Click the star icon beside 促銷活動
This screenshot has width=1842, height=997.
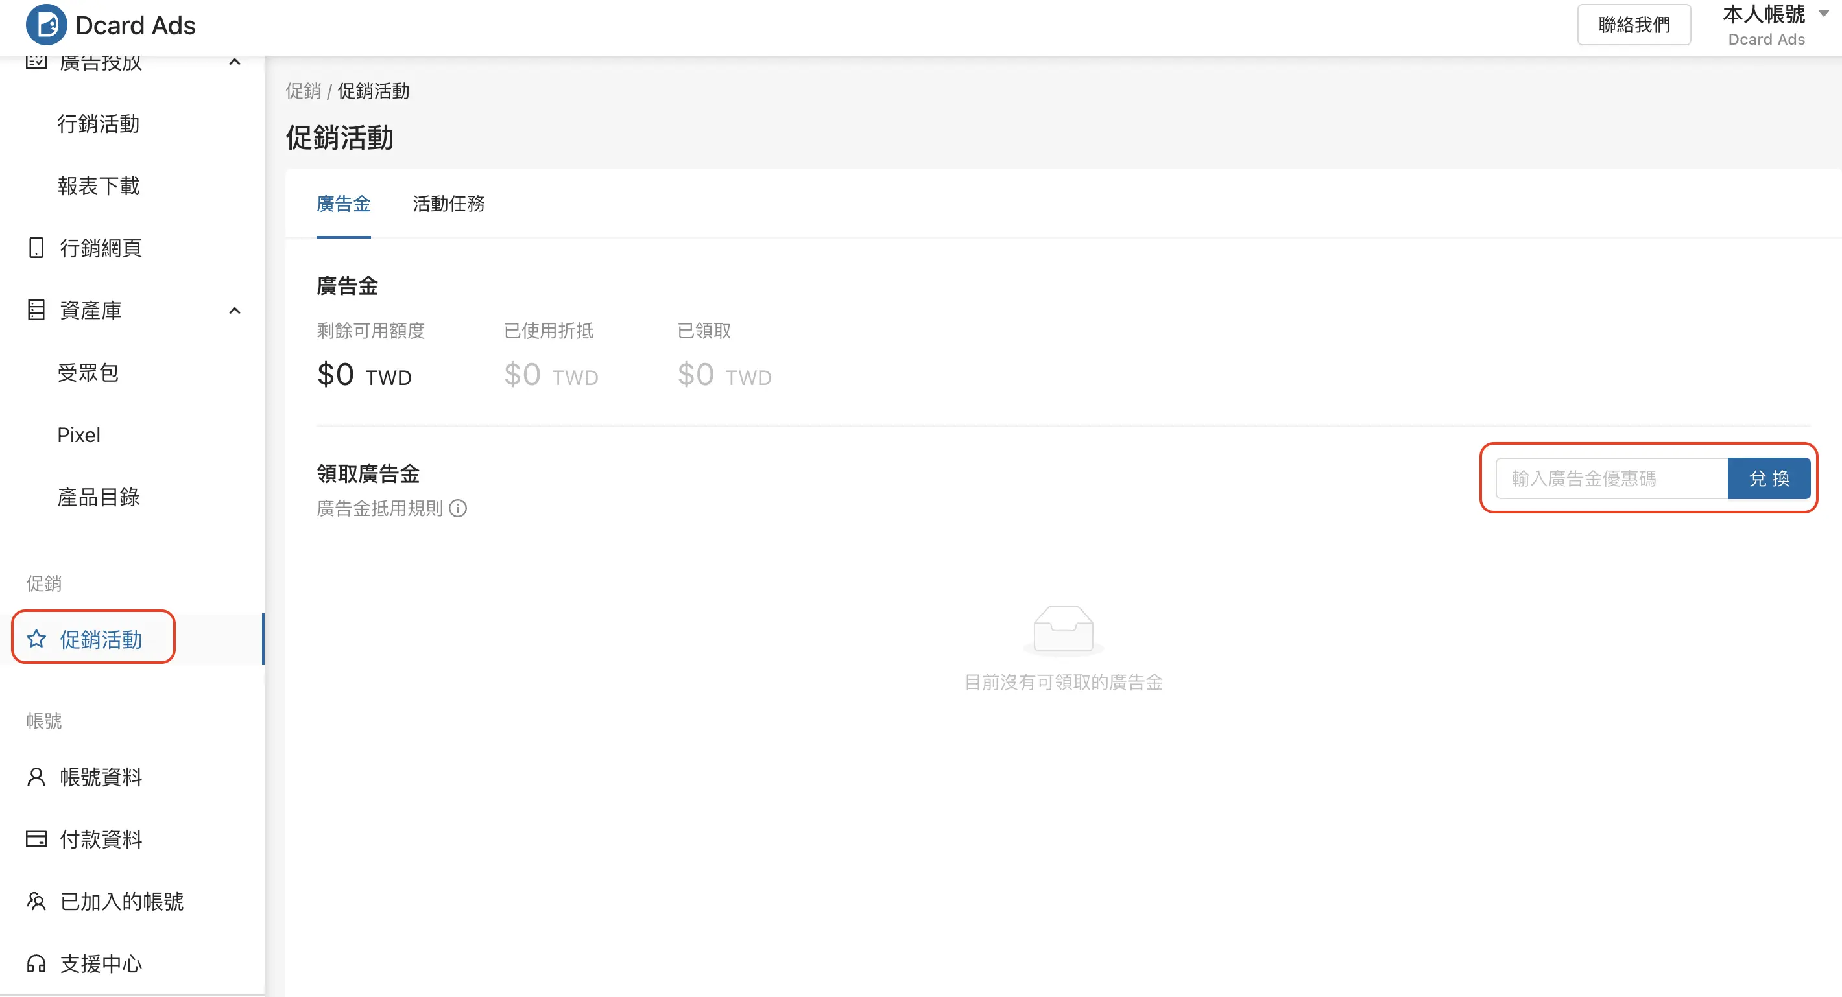pyautogui.click(x=36, y=639)
